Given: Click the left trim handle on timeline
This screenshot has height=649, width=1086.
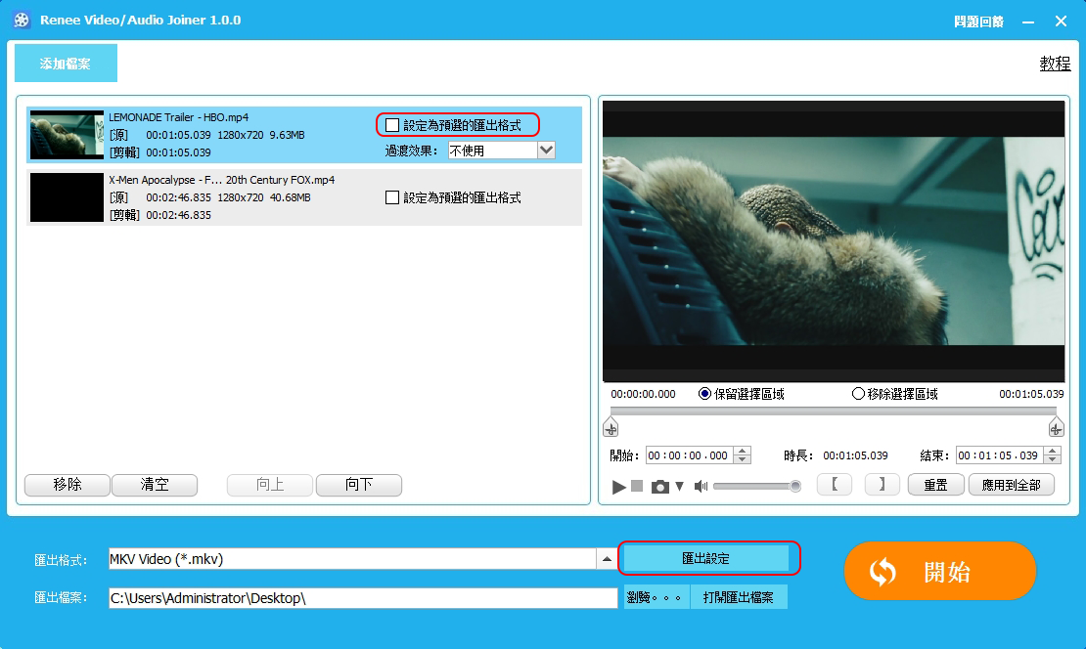Looking at the screenshot, I should [611, 427].
